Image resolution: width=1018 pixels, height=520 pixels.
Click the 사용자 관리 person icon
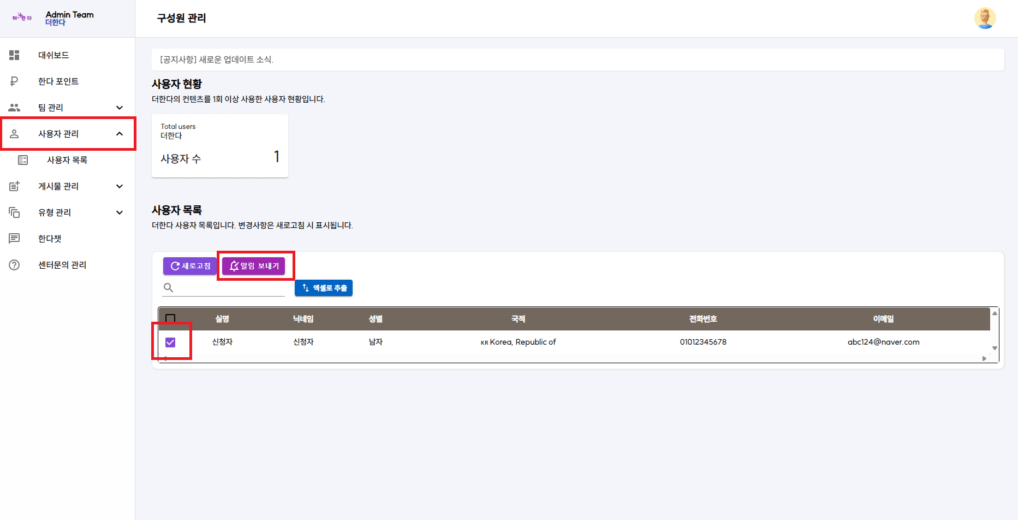point(14,134)
